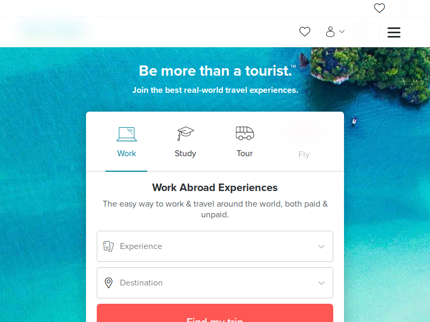Click the red Find my trip button
Screen dimensions: 430x322
(215, 313)
